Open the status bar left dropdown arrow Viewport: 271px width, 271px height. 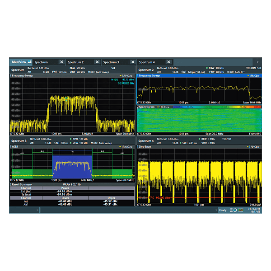pyautogui.click(x=37, y=210)
